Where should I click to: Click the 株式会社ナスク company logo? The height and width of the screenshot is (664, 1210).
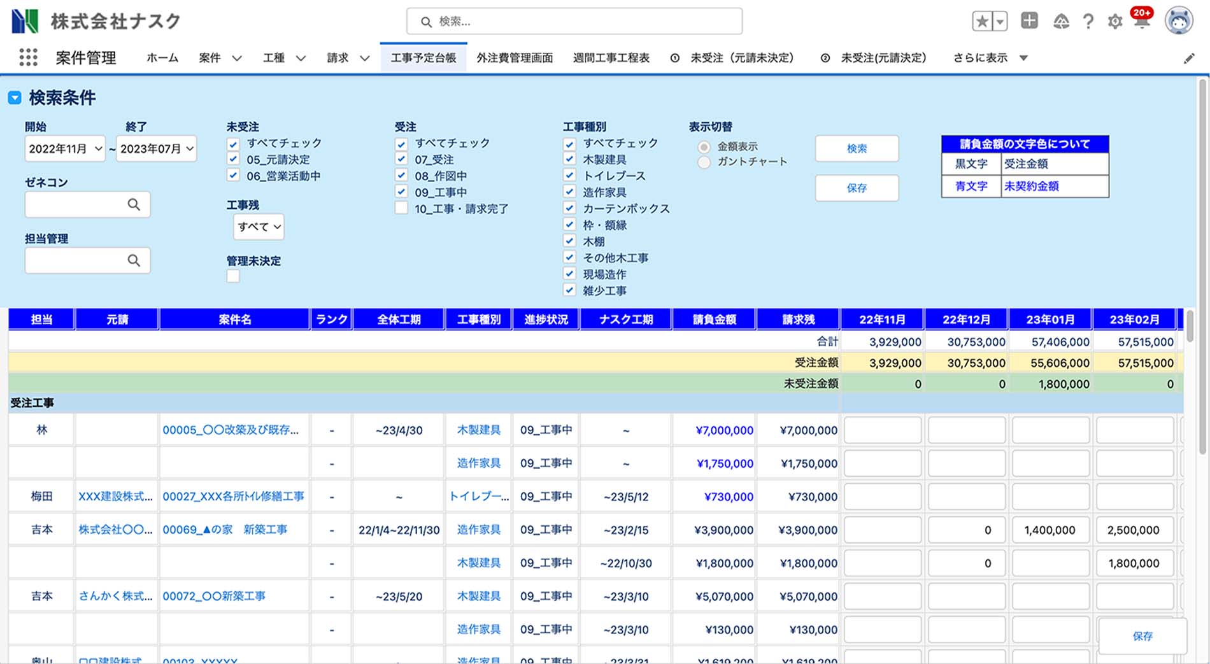[x=97, y=21]
